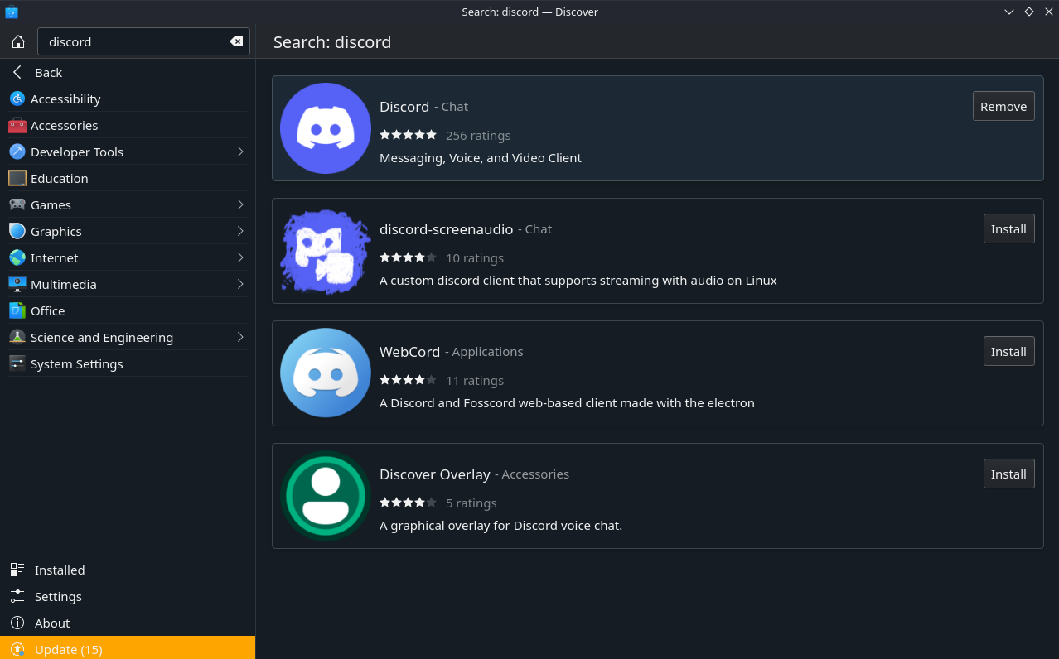
Task: Expand the Developer Tools category
Action: tap(239, 152)
